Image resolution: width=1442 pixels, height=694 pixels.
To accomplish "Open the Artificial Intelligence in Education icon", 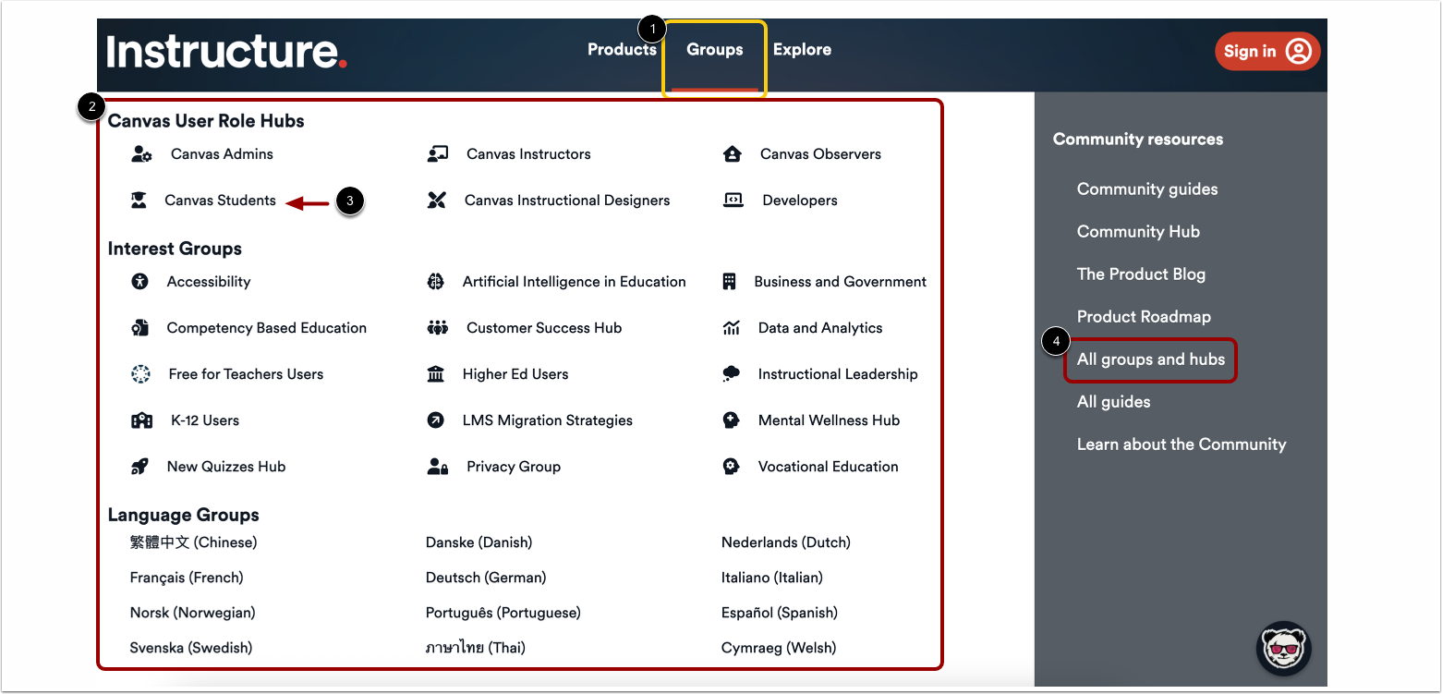I will point(436,281).
